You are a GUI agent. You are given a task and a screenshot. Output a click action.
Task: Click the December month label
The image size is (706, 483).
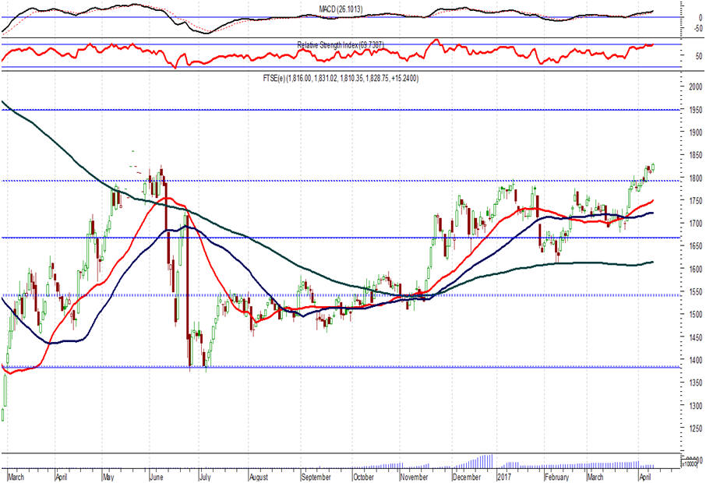coord(467,477)
